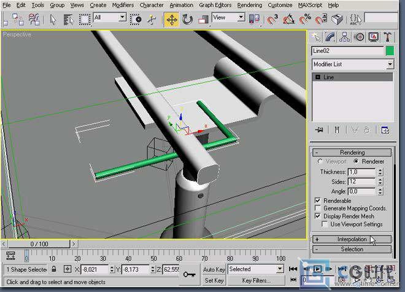Expand the Interpolation rollout
405x292 pixels.
pos(352,239)
